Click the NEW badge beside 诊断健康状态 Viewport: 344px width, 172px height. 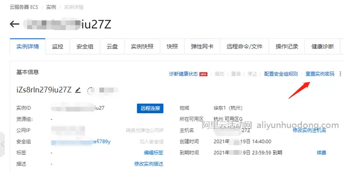tap(204, 75)
